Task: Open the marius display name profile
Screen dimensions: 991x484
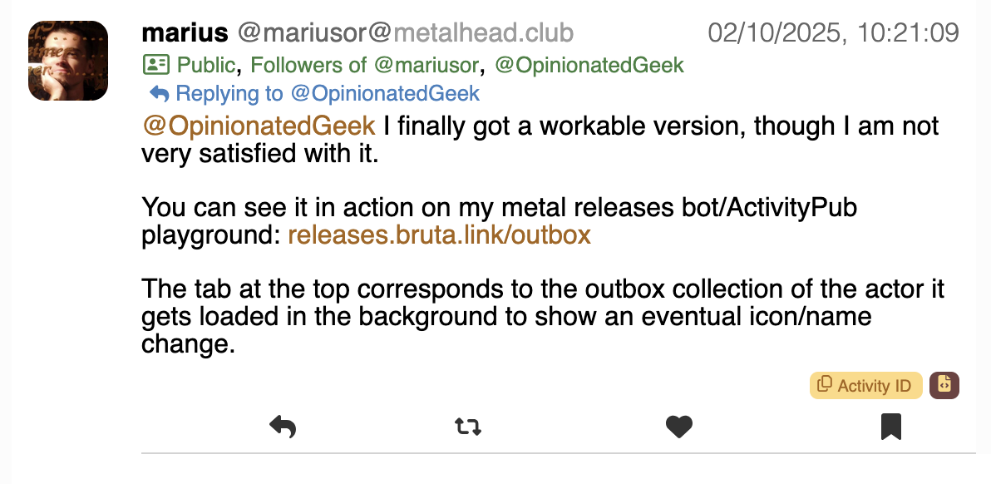Action: [x=185, y=33]
